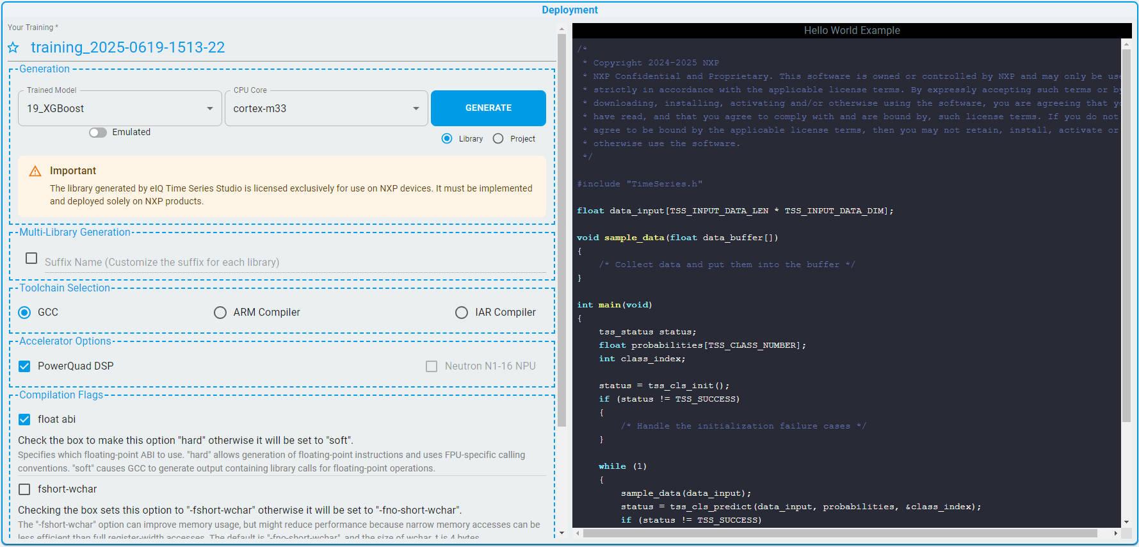Click the training name training_2025-0619-1513-22
Image resolution: width=1139 pixels, height=547 pixels.
128,48
